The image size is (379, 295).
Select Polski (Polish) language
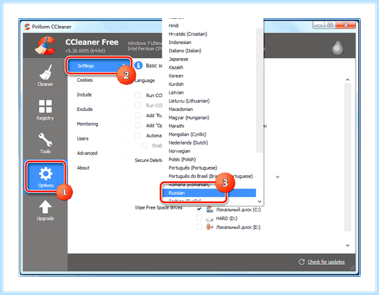pos(182,159)
